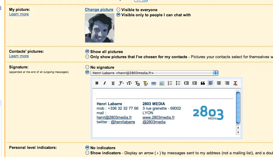Open www.2803media.fr link in signature
The image size is (273, 157).
[159, 118]
